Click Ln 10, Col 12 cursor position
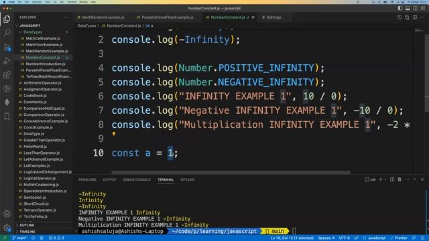 pos(292,238)
